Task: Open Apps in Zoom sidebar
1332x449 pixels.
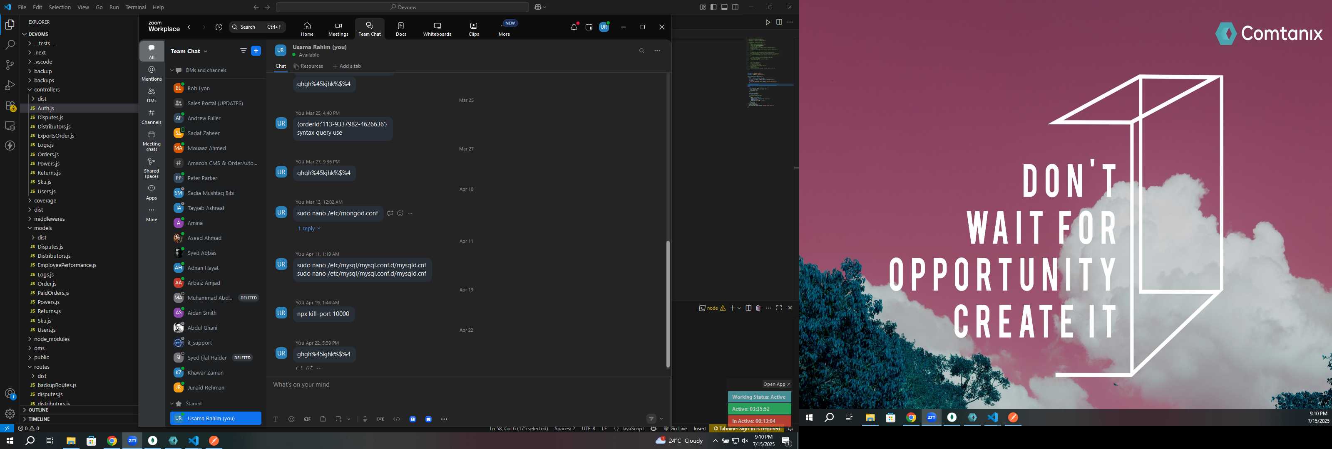Action: click(x=152, y=192)
